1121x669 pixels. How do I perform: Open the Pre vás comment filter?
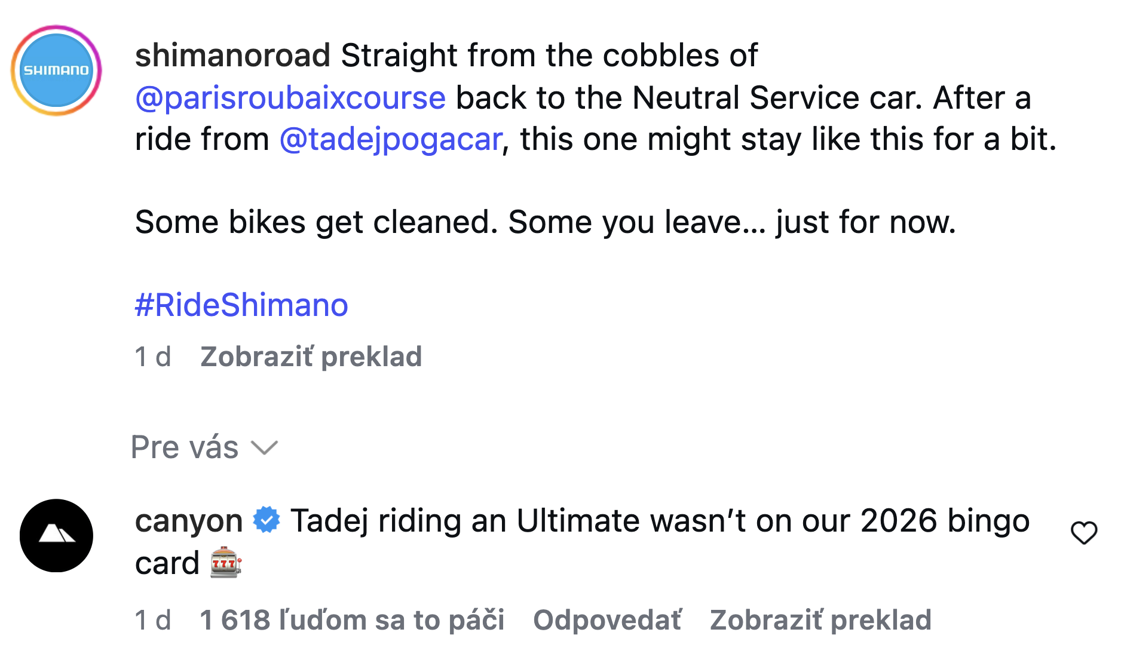click(204, 447)
